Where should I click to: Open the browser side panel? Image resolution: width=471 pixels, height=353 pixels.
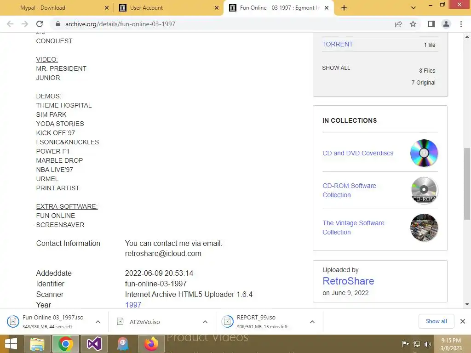431,24
